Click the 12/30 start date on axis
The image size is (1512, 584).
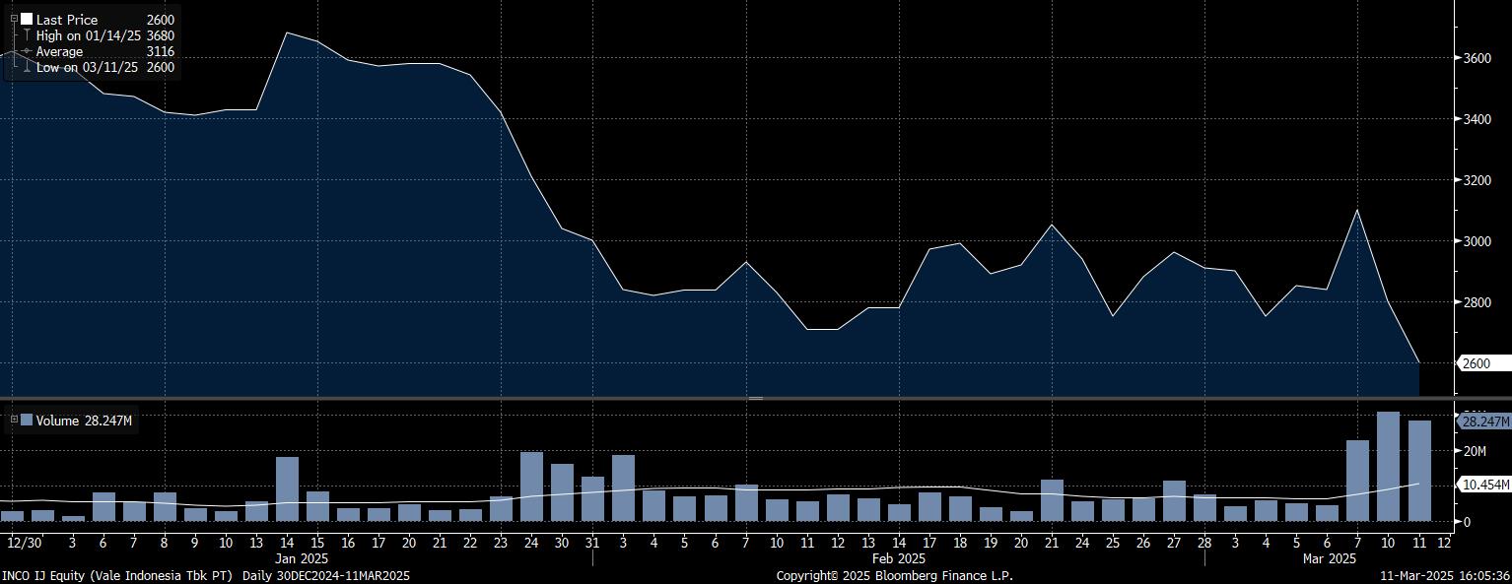[x=24, y=543]
